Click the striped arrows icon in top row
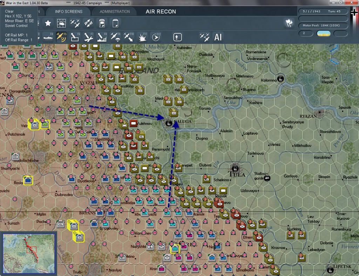Image resolution: width=359 pixels, height=276 pixels. pyautogui.click(x=88, y=23)
